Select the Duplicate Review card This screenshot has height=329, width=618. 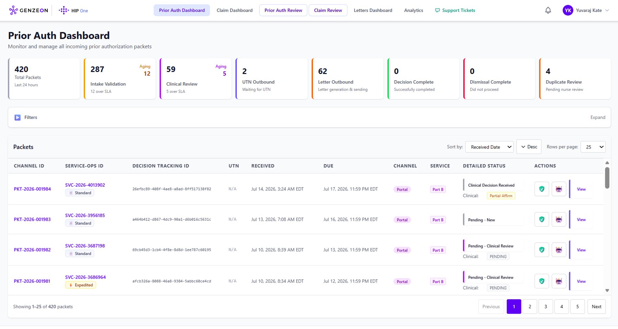pos(575,78)
